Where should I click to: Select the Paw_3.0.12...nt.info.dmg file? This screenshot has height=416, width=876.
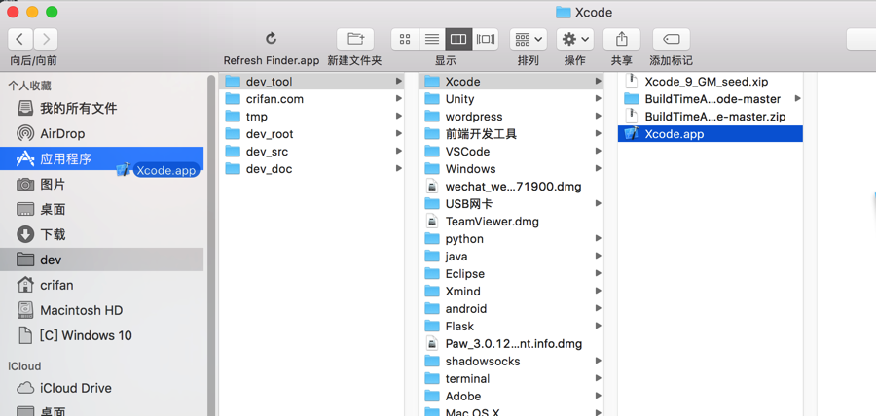tap(511, 343)
